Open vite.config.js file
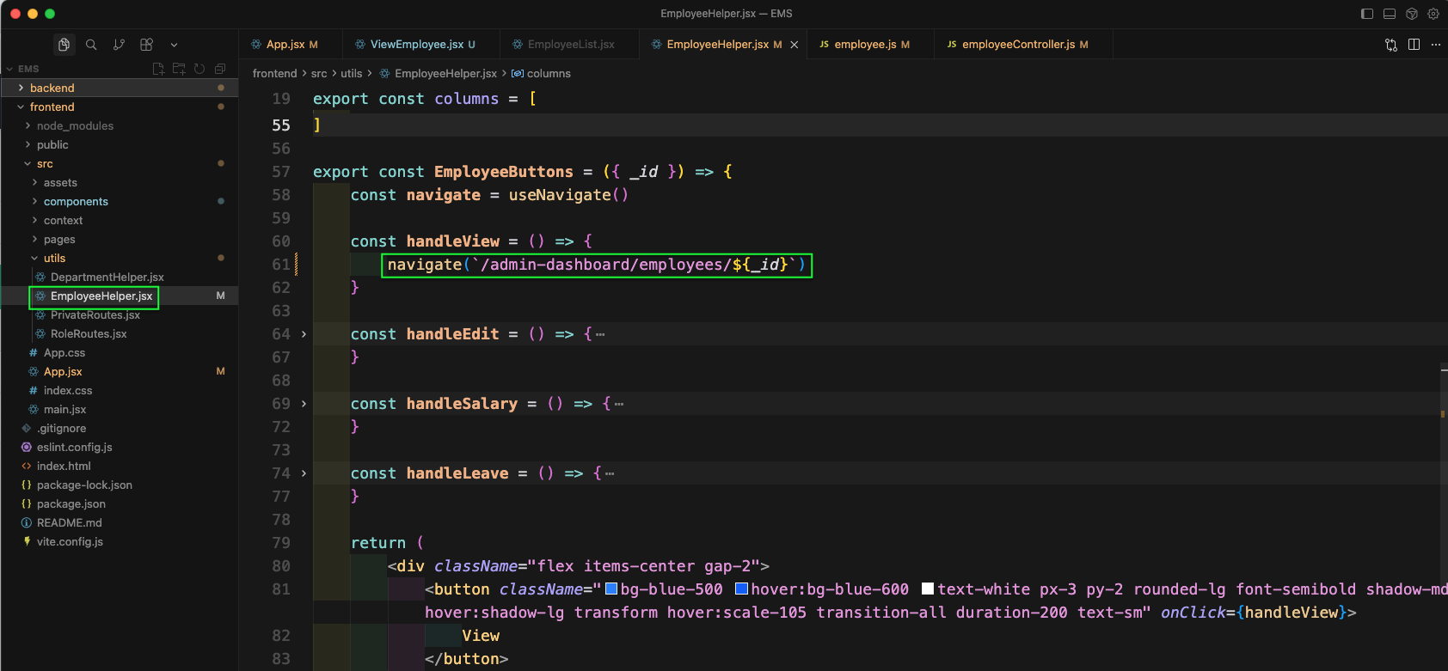The height and width of the screenshot is (671, 1448). coord(119,541)
